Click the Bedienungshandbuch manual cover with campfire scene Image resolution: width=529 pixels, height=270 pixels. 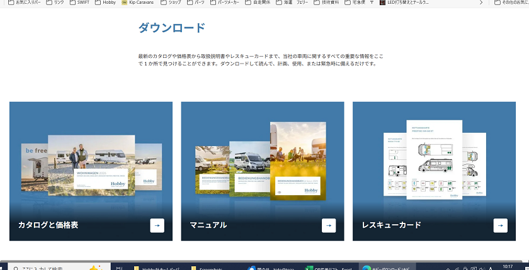pos(298,160)
